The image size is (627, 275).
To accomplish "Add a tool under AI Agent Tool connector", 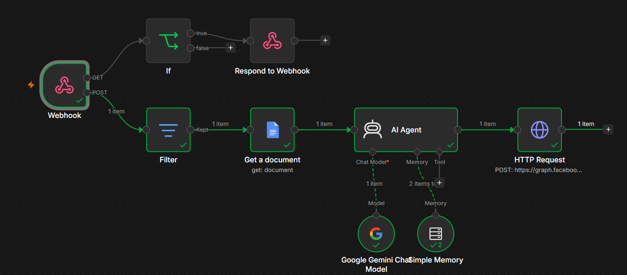I will 440,183.
